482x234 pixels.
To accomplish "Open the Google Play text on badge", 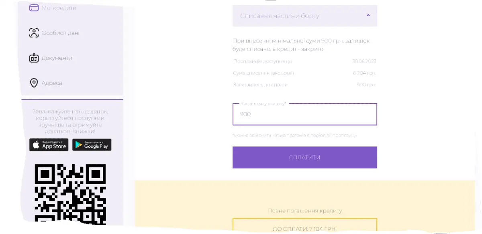I will pyautogui.click(x=96, y=146).
